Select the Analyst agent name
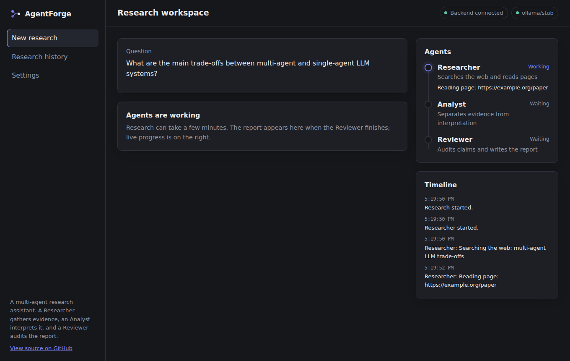 [451, 104]
